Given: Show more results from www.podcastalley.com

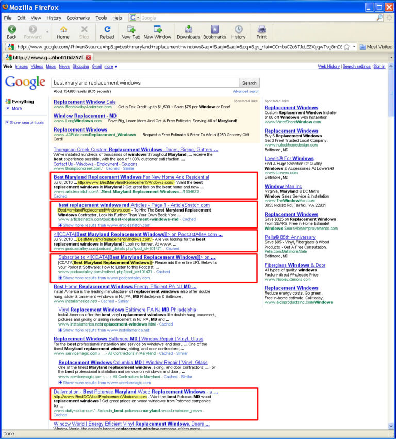Looking at the screenshot, I should [104, 278].
